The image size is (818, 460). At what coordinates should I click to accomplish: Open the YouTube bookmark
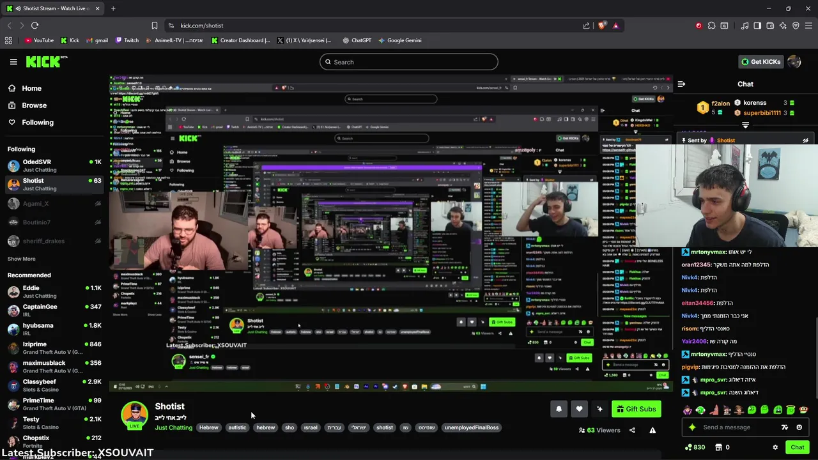click(39, 40)
